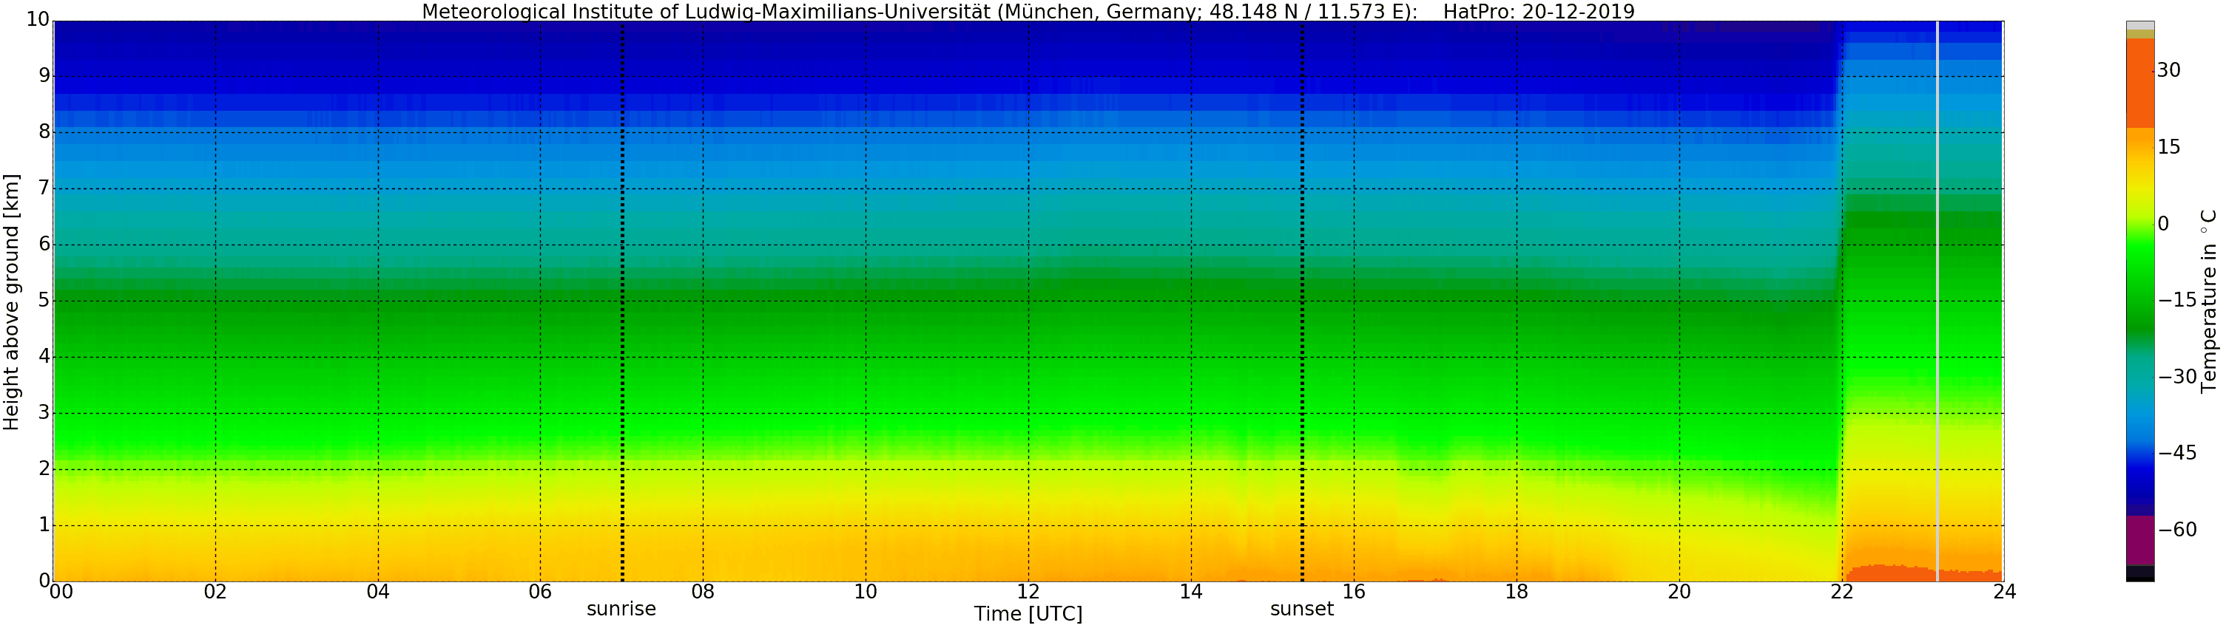Select the orange segment at colorbar top
Viewport: 2226px width, 628px height.
coord(2139,82)
